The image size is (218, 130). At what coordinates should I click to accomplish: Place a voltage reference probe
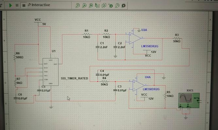[x=111, y=6]
